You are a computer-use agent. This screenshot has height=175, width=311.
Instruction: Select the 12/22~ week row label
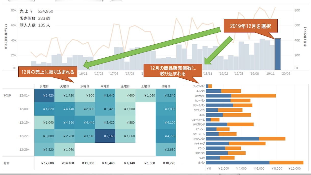pos(24,136)
